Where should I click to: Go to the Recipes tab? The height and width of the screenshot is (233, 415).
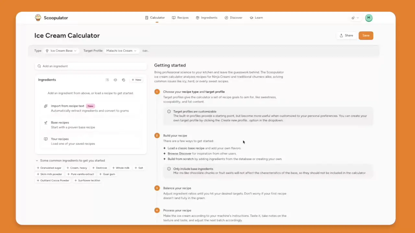click(180, 18)
